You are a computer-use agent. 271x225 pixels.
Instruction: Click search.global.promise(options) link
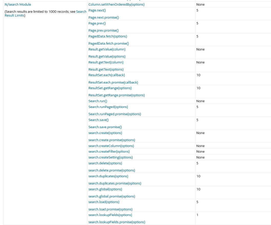[x=112, y=196]
